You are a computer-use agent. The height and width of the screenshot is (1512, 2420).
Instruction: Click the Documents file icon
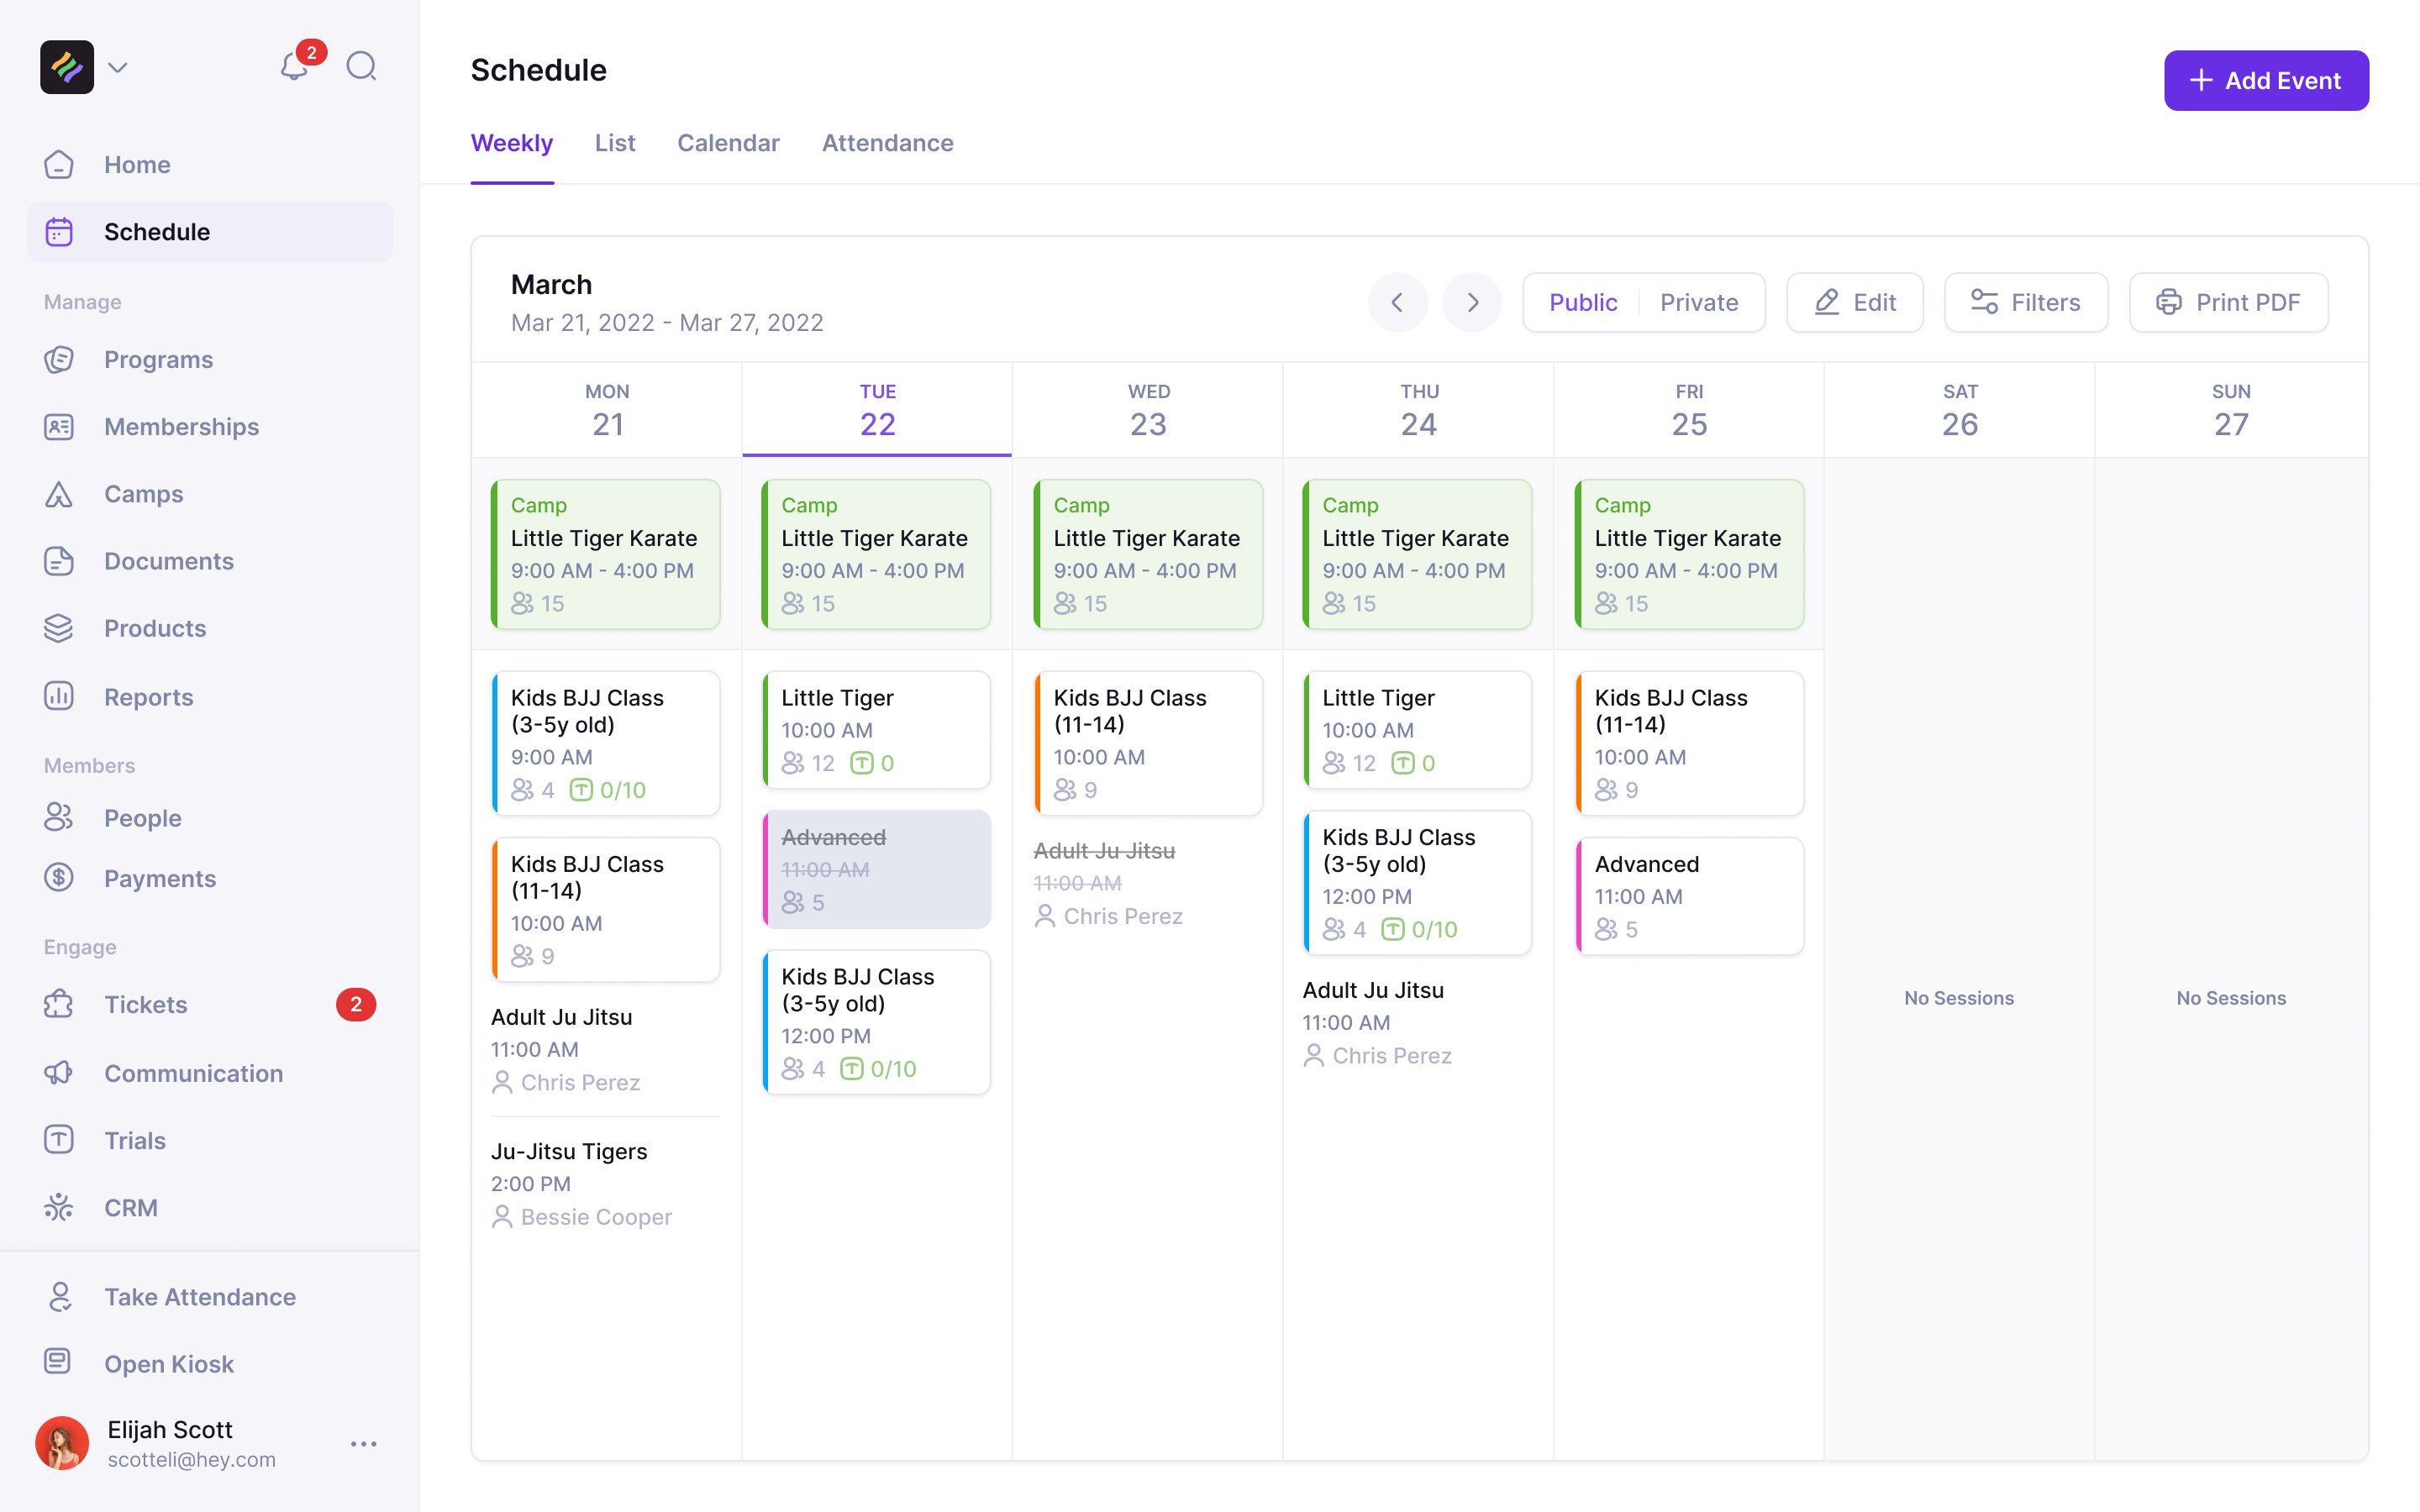point(59,561)
